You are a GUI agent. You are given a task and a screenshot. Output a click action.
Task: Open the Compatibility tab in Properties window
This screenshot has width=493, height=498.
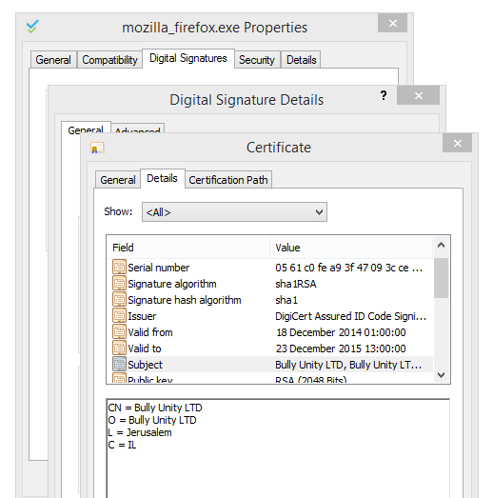point(109,60)
